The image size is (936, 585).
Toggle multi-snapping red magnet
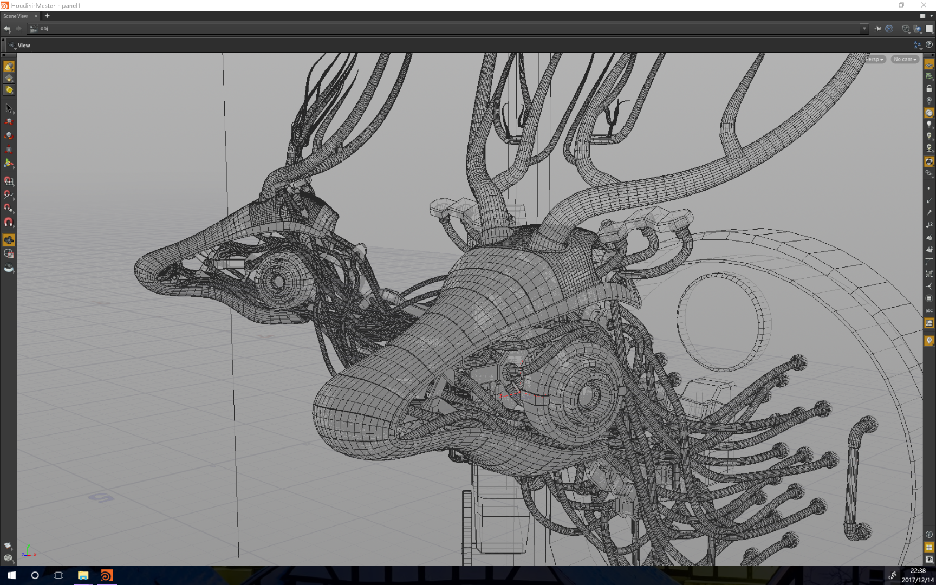(9, 222)
